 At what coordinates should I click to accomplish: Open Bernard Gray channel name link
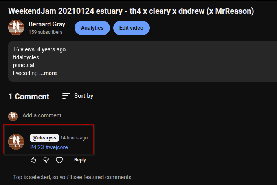point(47,24)
